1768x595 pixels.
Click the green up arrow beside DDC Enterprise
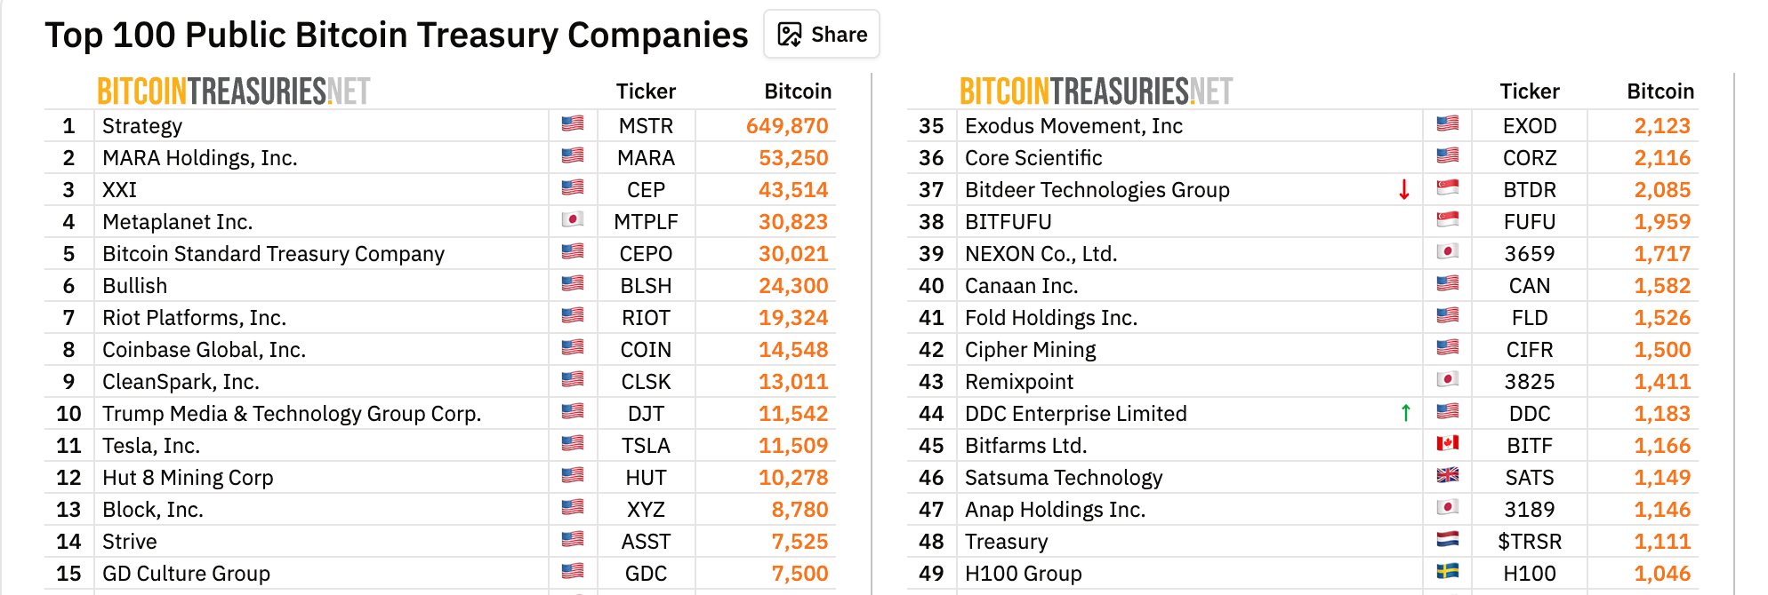pos(1404,413)
